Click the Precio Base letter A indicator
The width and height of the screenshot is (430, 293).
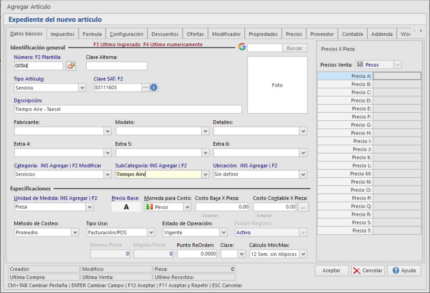tap(126, 207)
